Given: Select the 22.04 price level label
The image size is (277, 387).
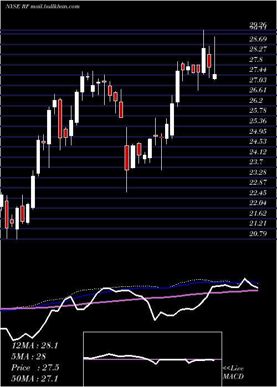Looking at the screenshot, I should click(258, 203).
